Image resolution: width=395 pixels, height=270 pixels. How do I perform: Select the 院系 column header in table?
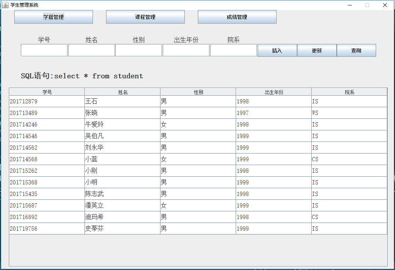349,92
